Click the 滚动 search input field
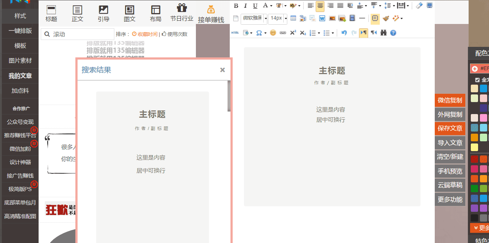 point(82,34)
